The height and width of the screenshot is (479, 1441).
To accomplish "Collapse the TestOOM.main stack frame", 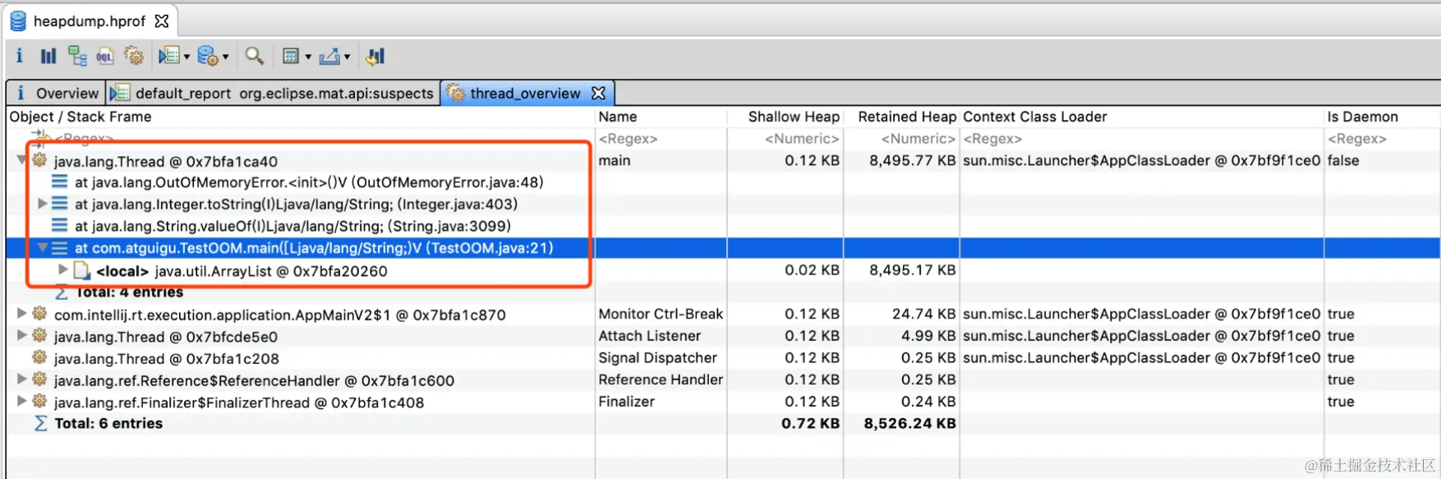I will [x=42, y=247].
